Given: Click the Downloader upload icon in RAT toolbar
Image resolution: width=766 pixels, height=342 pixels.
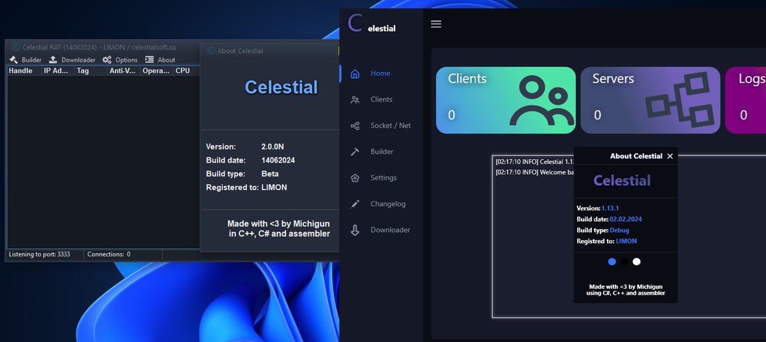Looking at the screenshot, I should coord(54,60).
